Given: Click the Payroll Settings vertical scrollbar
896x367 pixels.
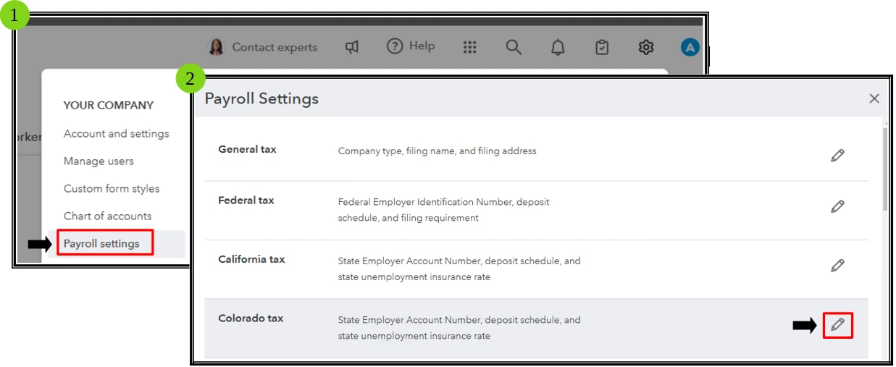Looking at the screenshot, I should tap(884, 169).
